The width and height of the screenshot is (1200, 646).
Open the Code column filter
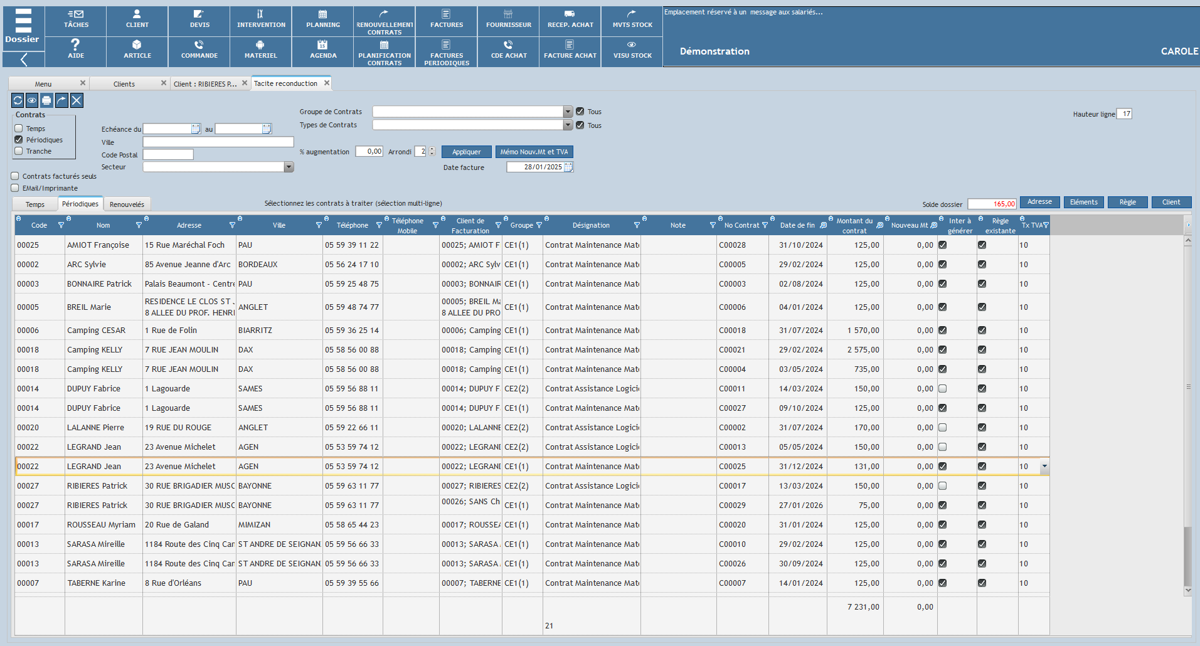(61, 225)
